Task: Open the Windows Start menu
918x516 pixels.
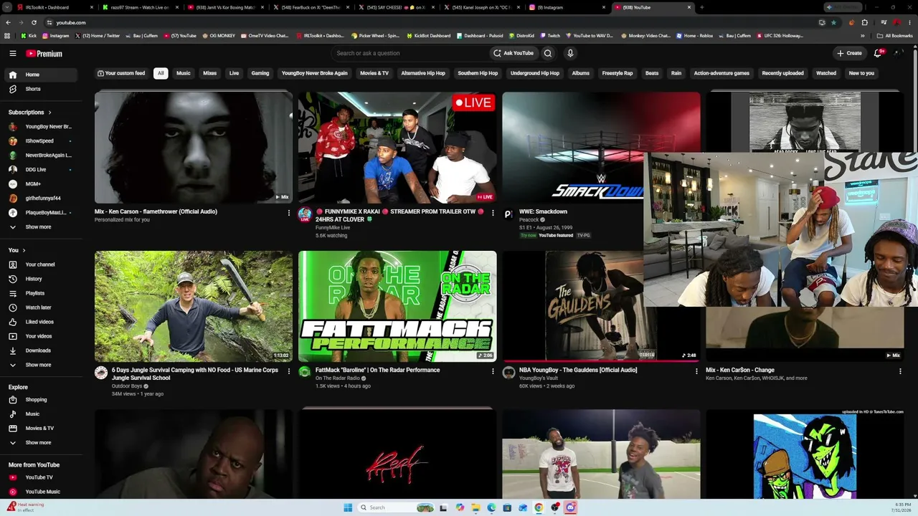Action: pyautogui.click(x=348, y=507)
